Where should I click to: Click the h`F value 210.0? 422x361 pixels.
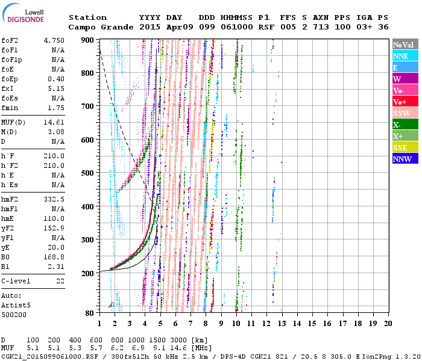54,156
